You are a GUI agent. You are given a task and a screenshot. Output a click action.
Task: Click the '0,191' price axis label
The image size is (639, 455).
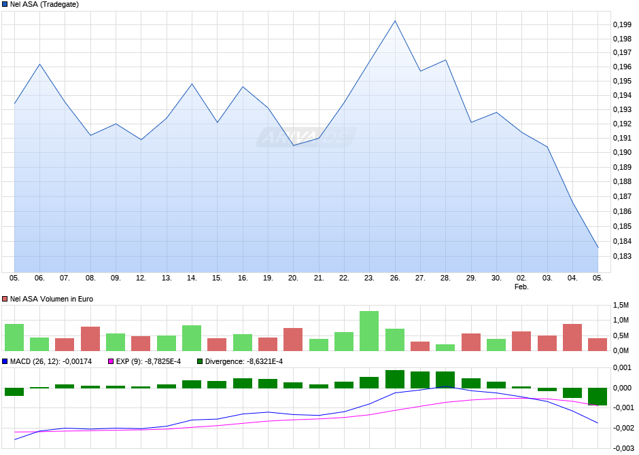(622, 139)
